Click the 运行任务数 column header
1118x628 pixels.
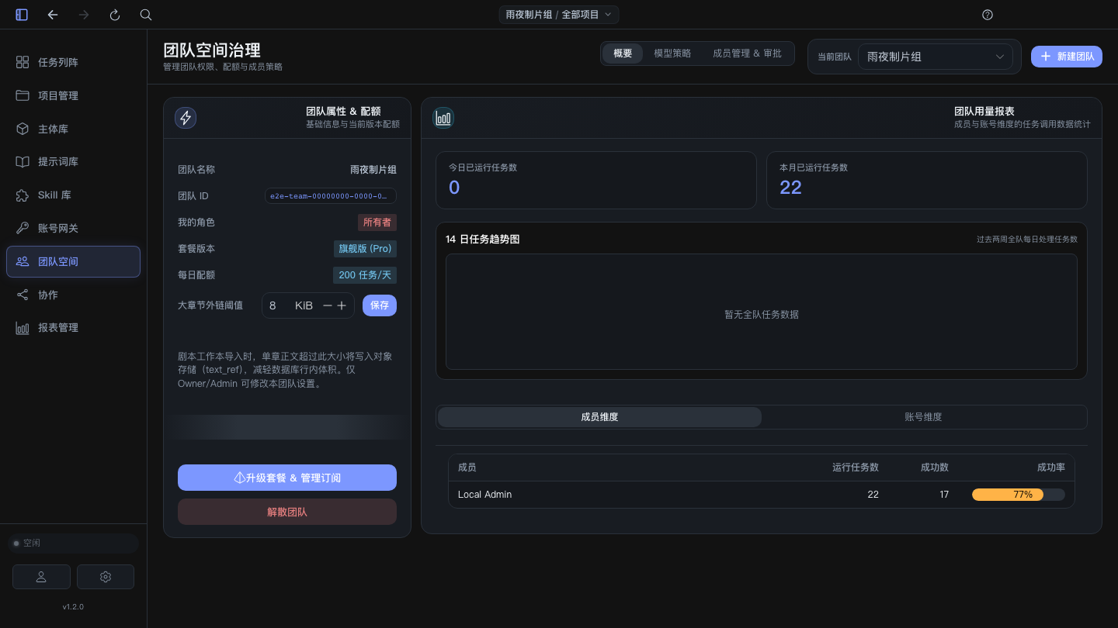coord(856,468)
